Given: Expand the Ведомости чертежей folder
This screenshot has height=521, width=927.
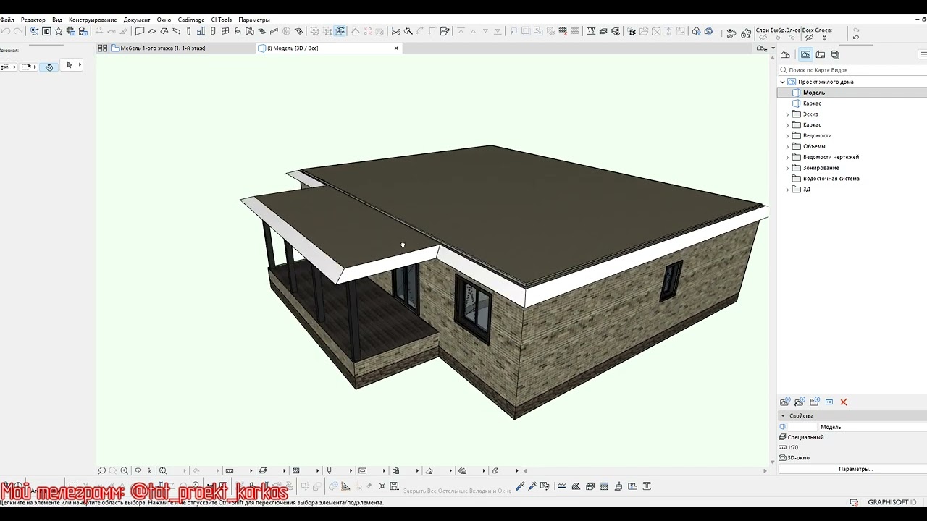Looking at the screenshot, I should (x=787, y=157).
